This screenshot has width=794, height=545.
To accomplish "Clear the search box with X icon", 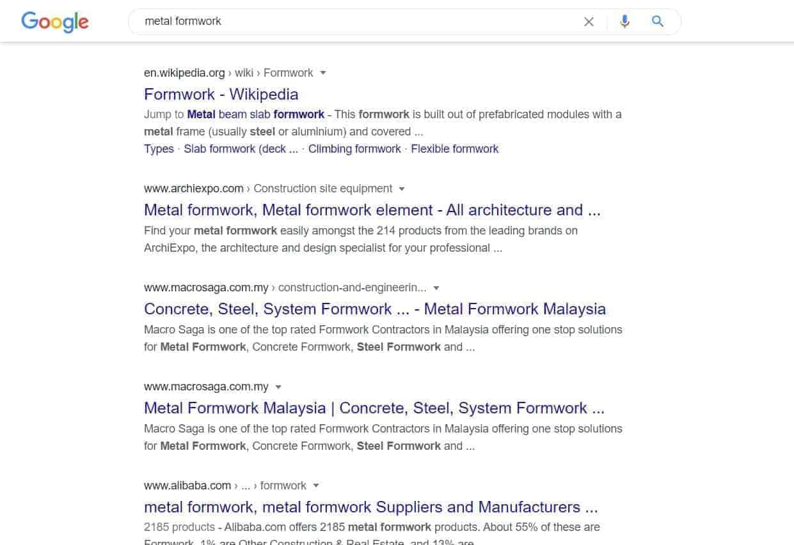I will (x=589, y=22).
